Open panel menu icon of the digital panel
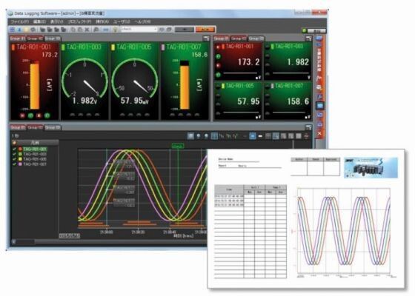 point(308,38)
